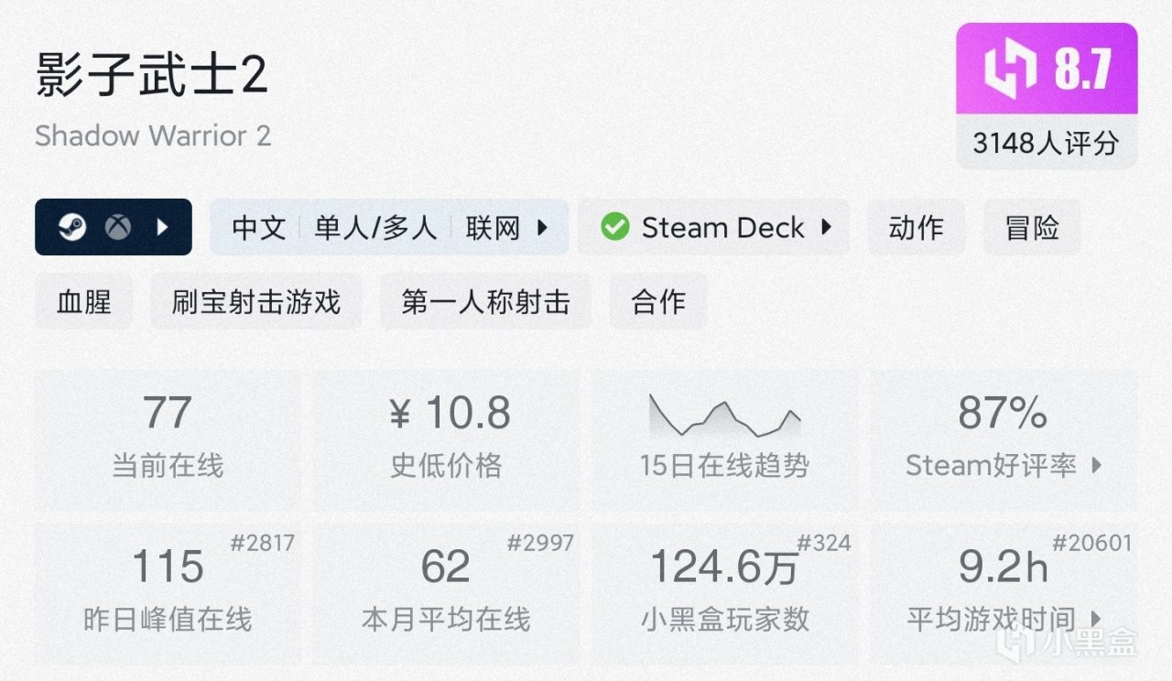Click the Xbox platform icon

117,227
